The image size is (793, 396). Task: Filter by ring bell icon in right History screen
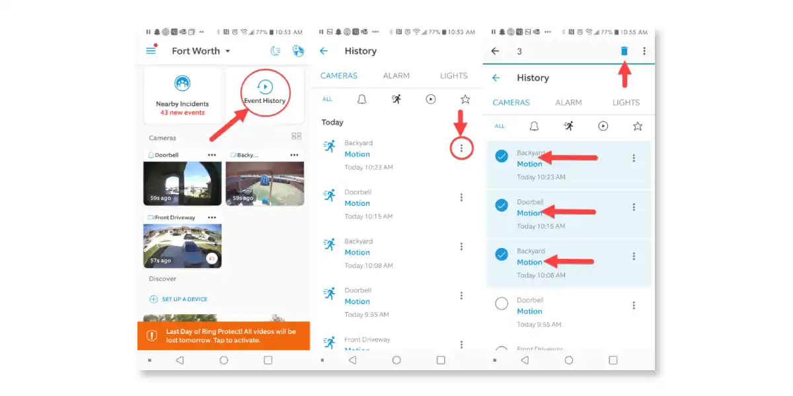534,126
